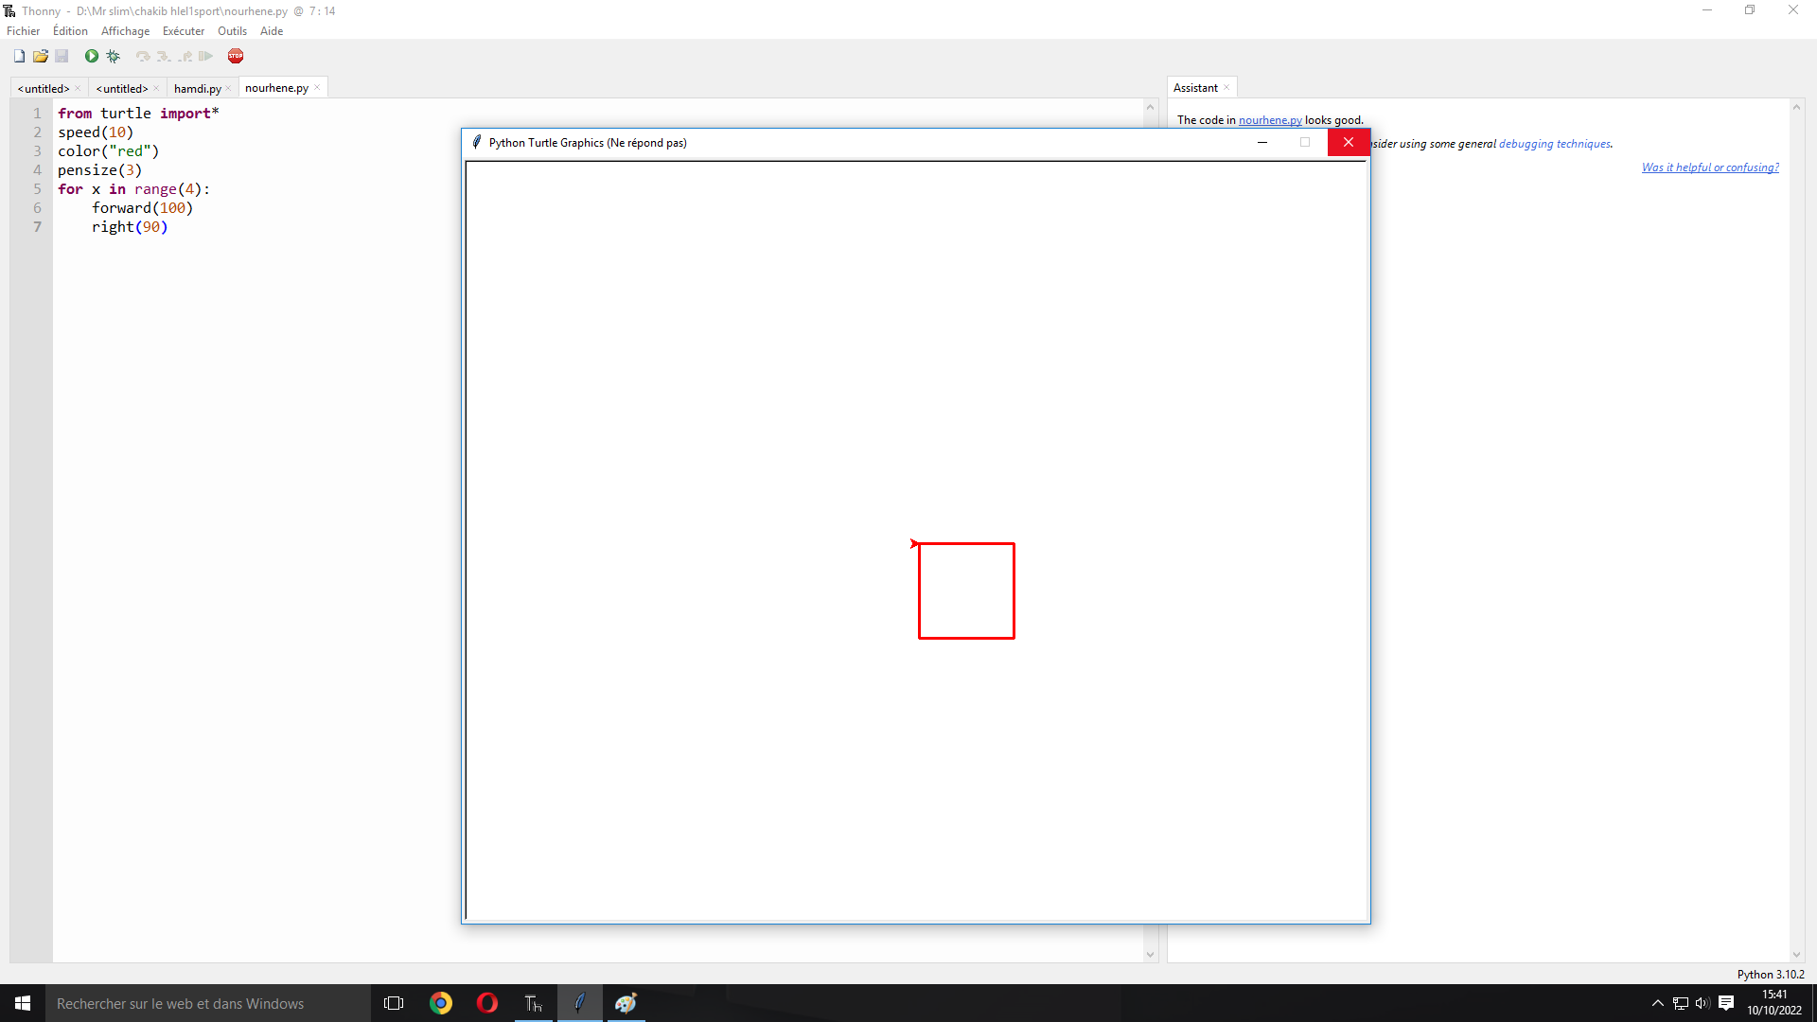Click the Open file folder icon

coord(41,57)
